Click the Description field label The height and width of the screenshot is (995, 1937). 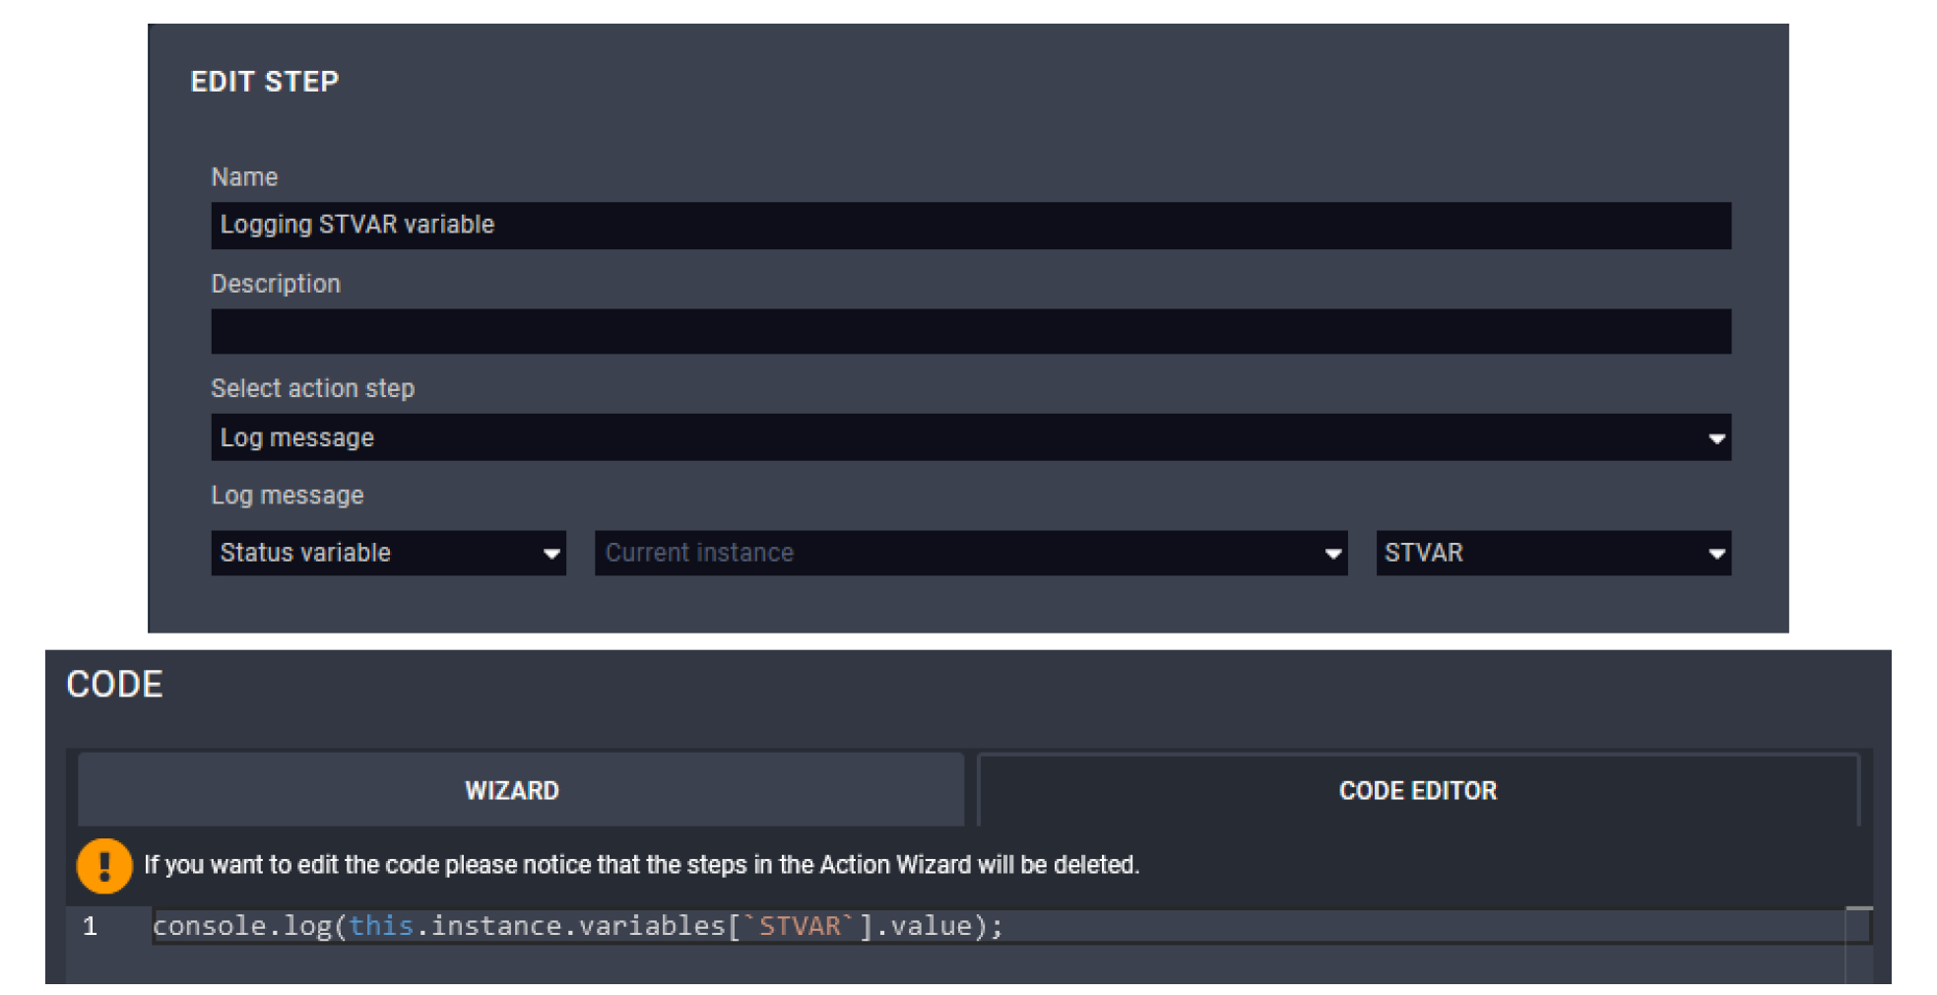point(276,285)
